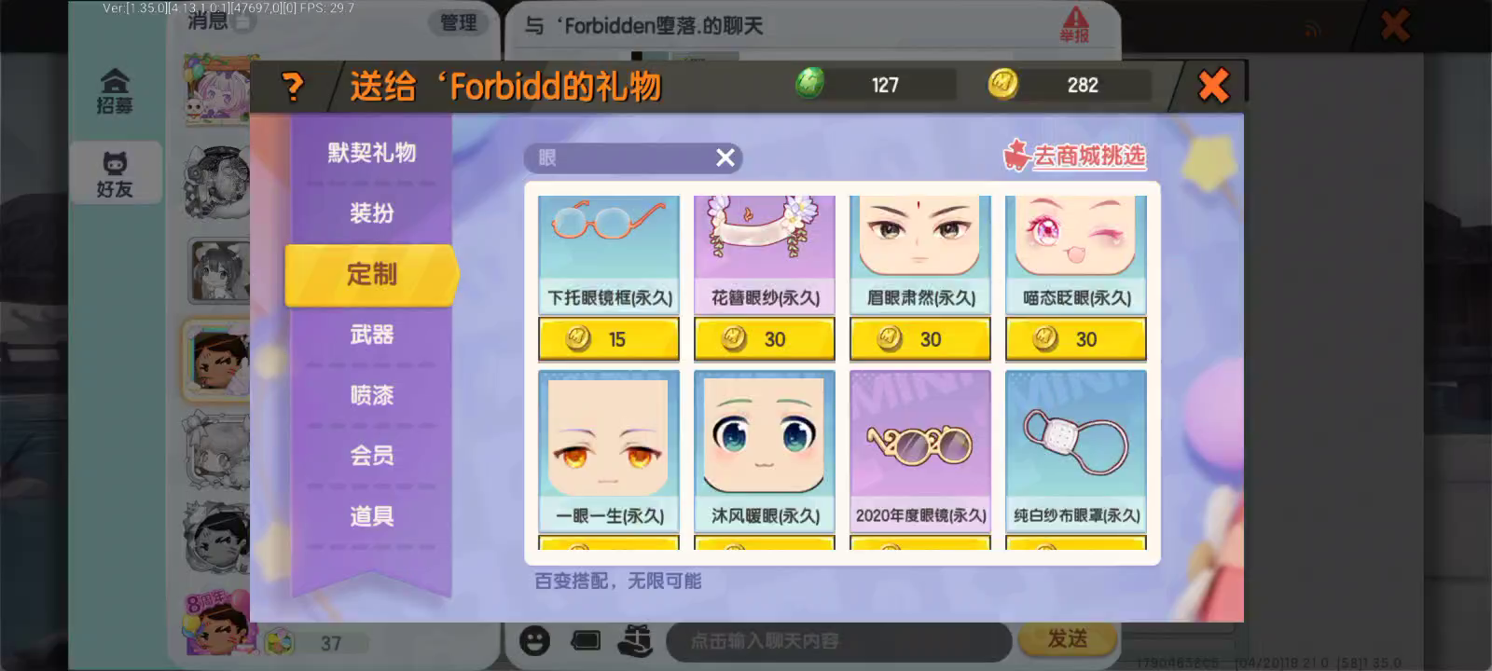Screen dimensions: 1492x671
Task: Buy 下托眼镜框 for 15 coins
Action: tap(609, 339)
